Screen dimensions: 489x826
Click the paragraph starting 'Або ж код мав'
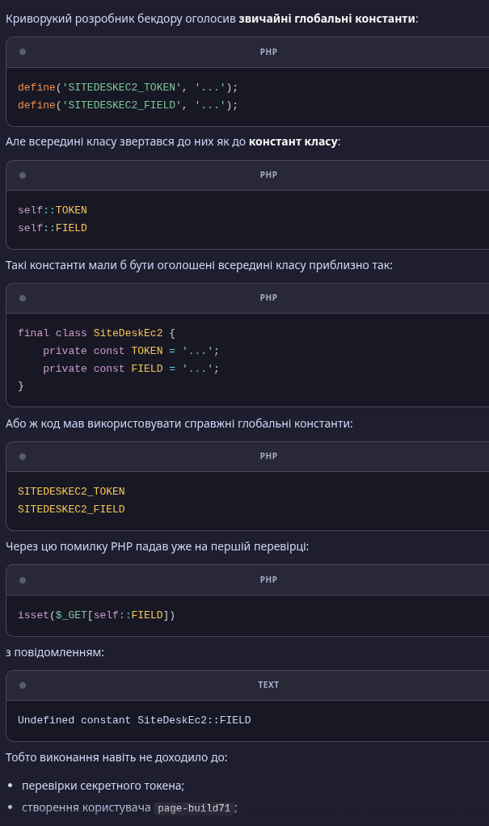tap(179, 424)
